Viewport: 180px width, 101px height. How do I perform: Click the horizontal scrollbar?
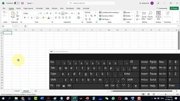(x=142, y=91)
